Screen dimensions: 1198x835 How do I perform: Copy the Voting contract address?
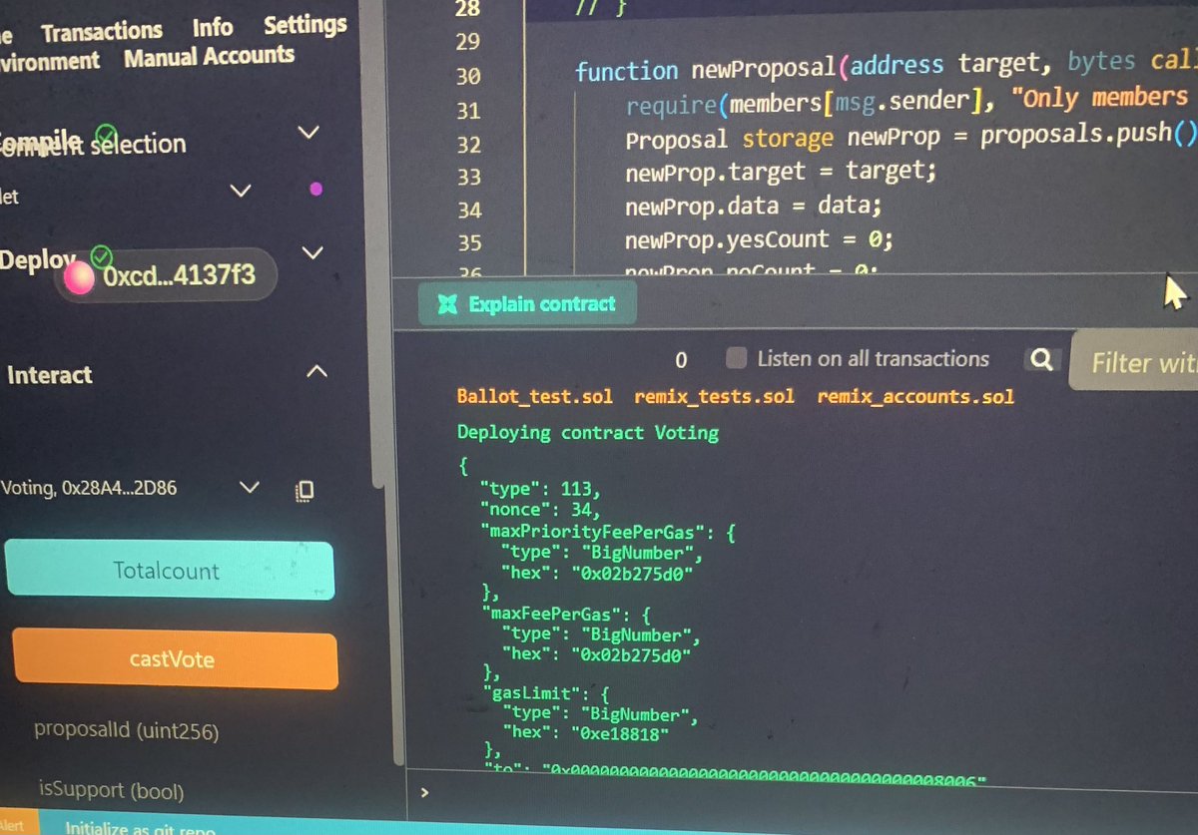click(x=305, y=490)
